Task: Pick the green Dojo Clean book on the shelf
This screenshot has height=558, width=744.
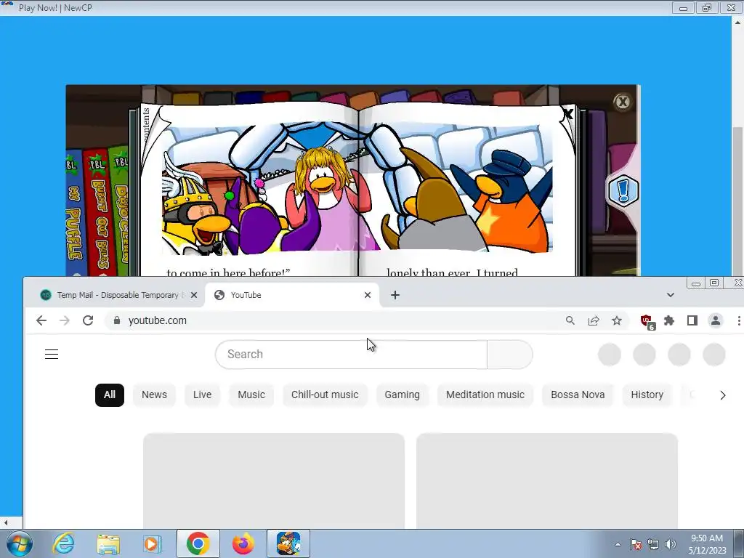Action: click(121, 211)
